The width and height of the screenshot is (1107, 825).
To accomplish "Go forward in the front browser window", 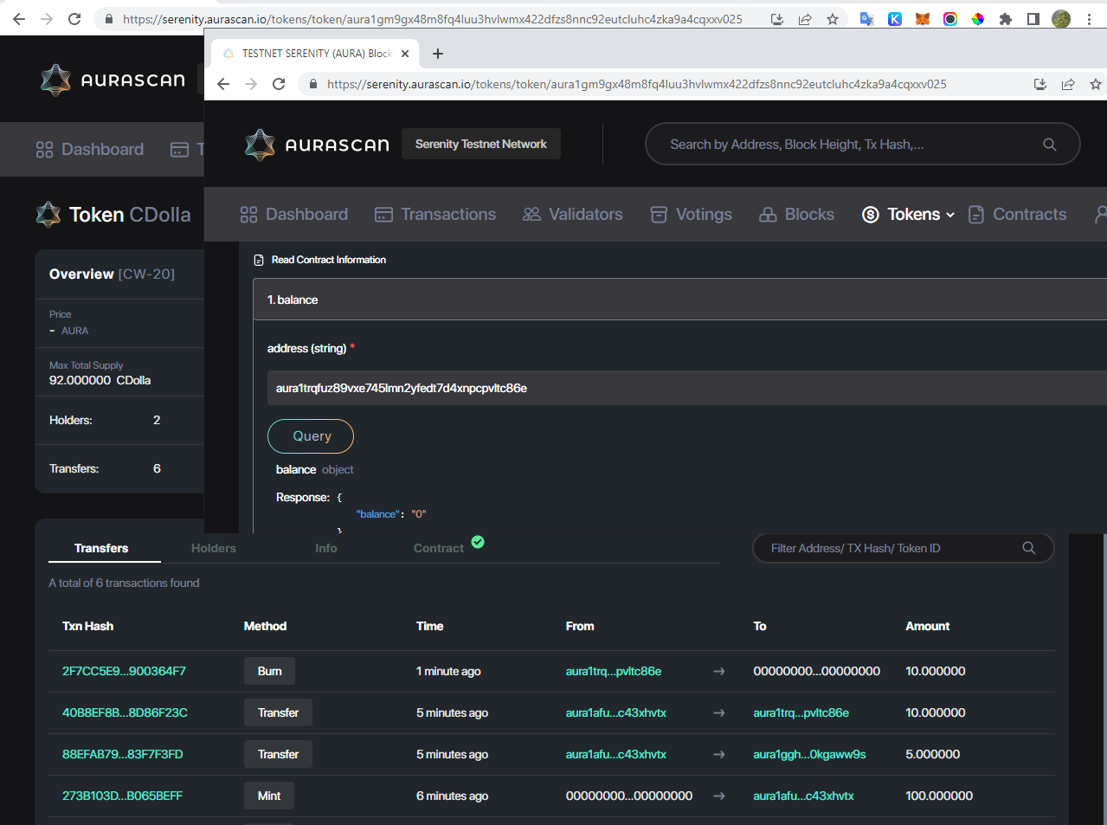I will (251, 84).
